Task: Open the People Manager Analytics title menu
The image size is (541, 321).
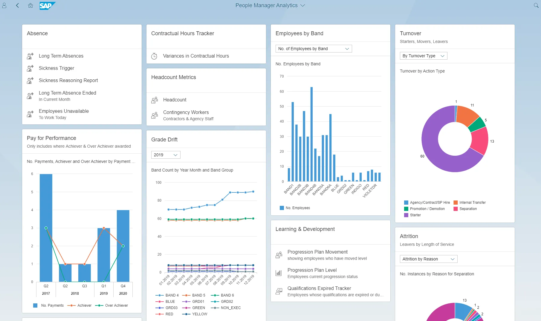Action: [270, 5]
